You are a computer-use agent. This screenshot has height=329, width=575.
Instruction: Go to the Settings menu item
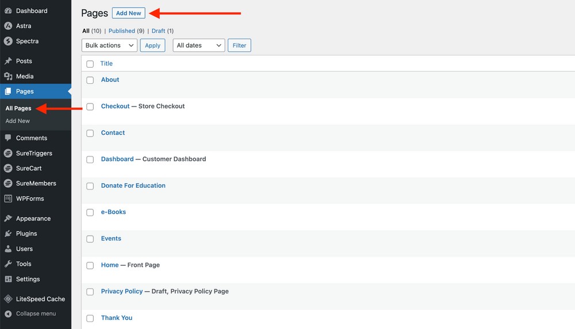(28, 279)
